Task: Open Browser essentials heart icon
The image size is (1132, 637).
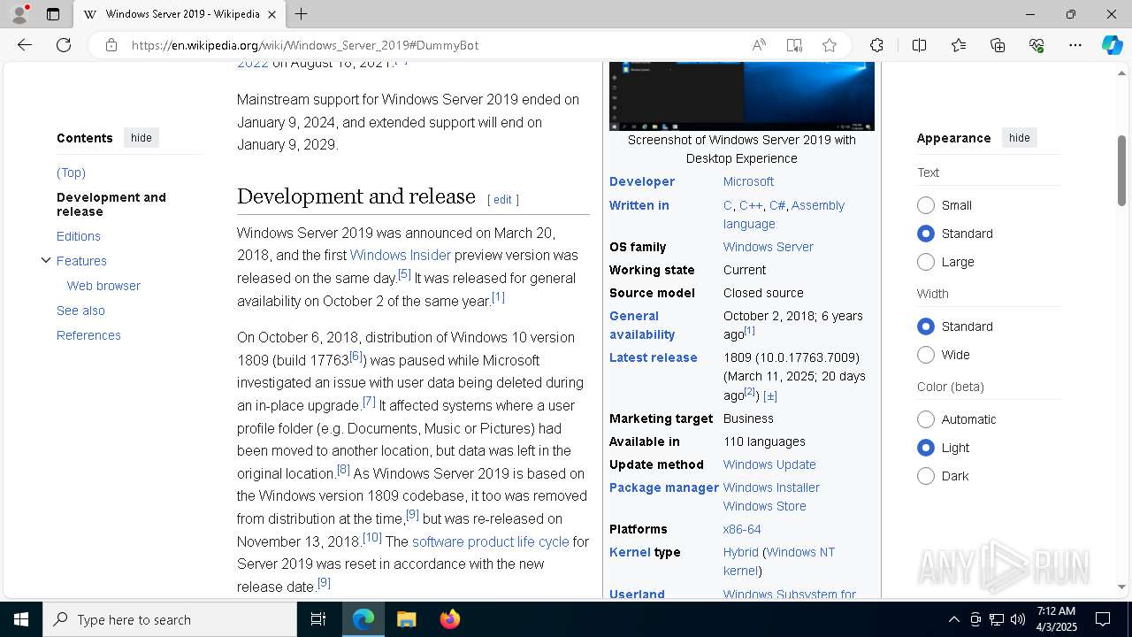Action: (1036, 45)
